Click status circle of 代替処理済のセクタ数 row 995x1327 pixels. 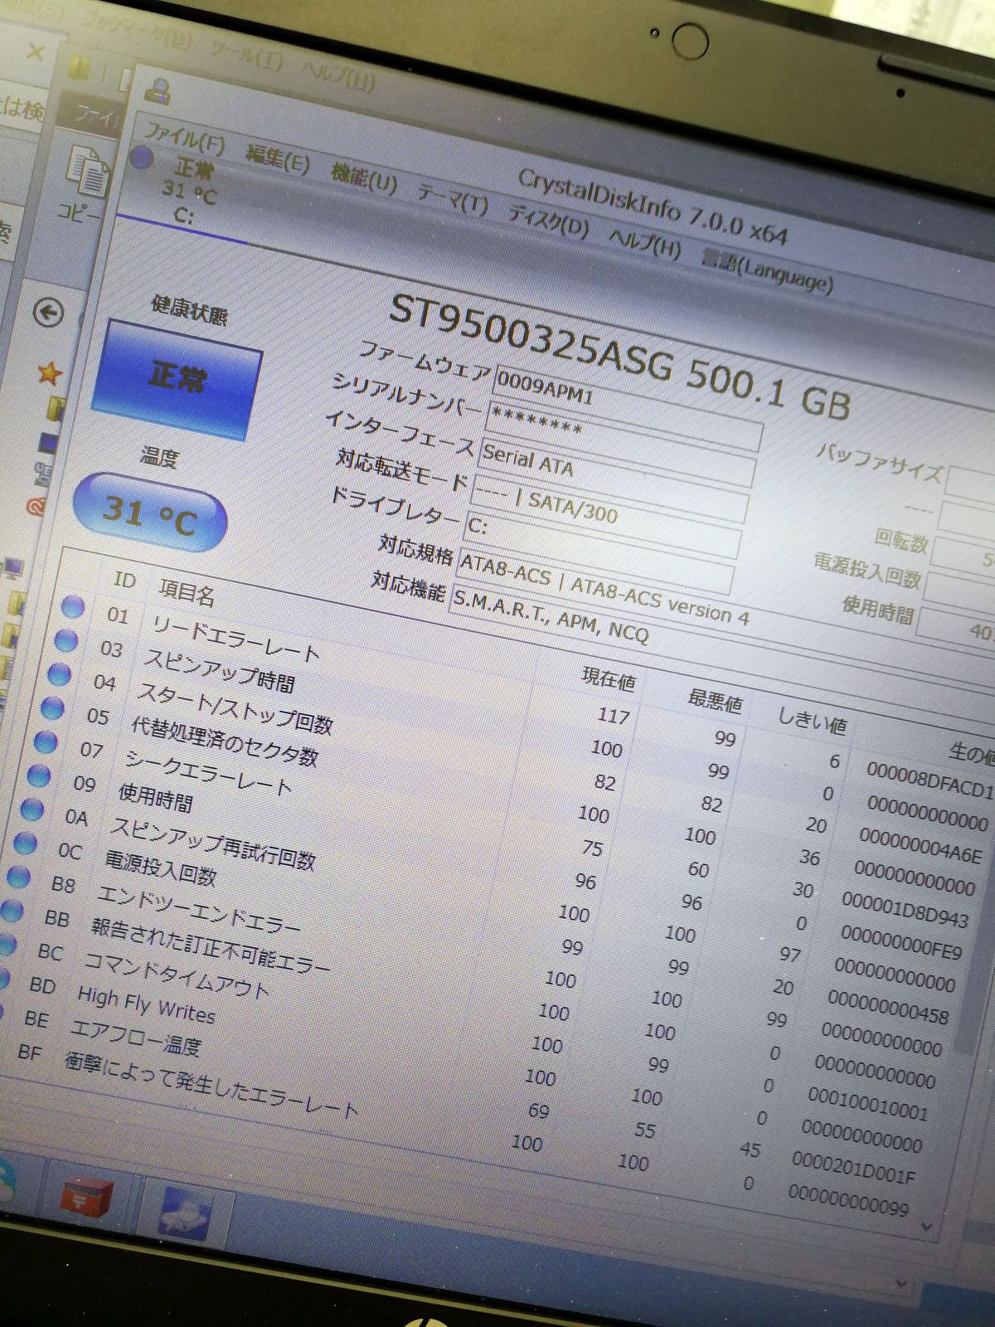click(x=53, y=707)
